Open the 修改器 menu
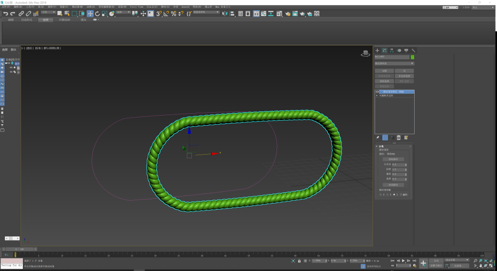Viewport: 497px width, 271px height. click(x=77, y=6)
